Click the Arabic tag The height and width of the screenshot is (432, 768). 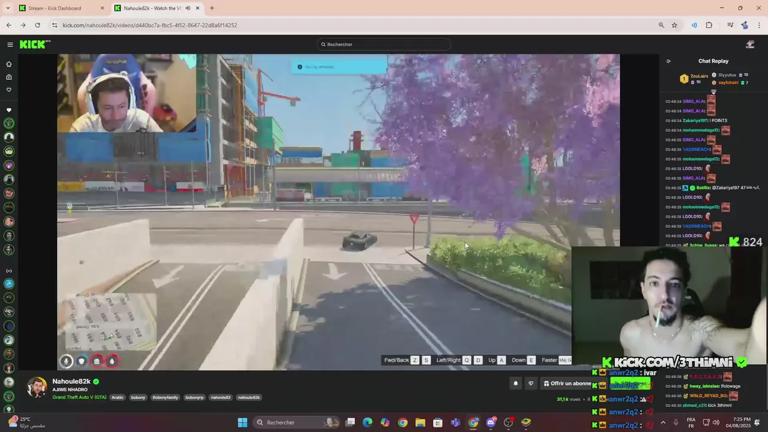click(118, 397)
